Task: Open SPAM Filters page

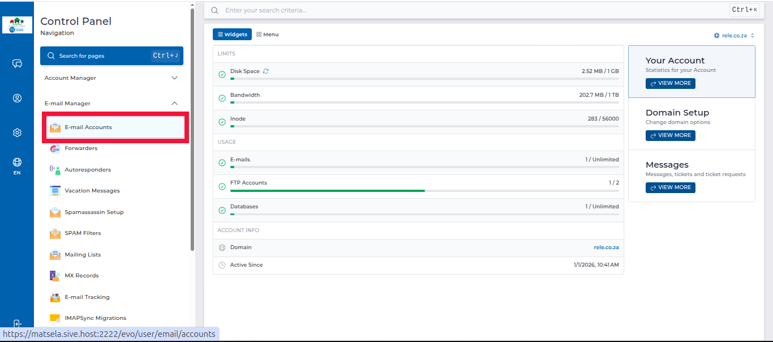Action: [x=83, y=233]
